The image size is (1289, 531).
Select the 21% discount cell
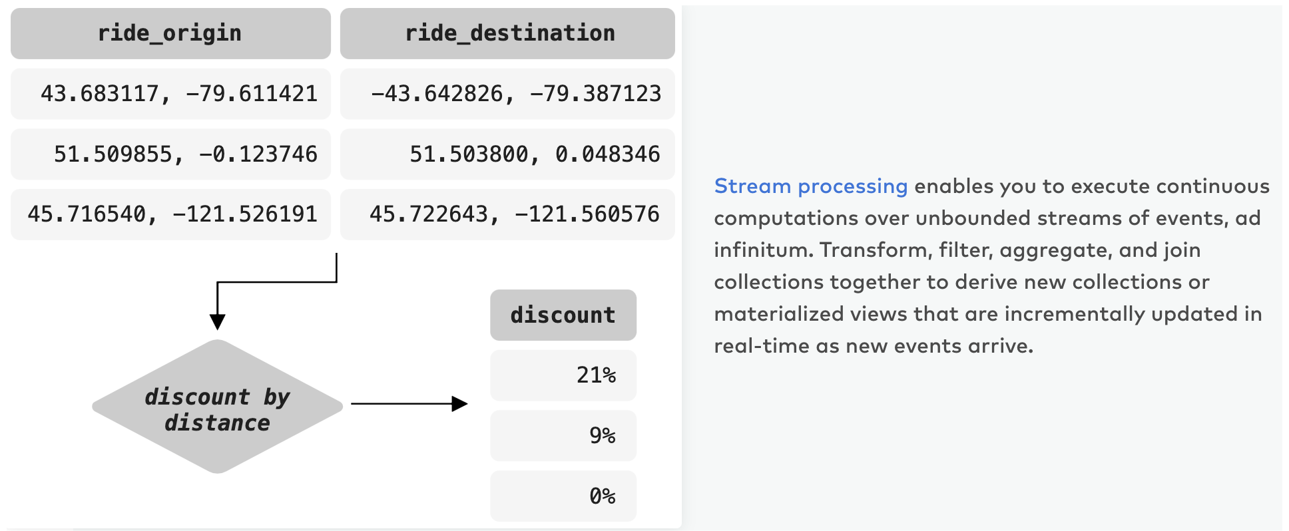[563, 375]
